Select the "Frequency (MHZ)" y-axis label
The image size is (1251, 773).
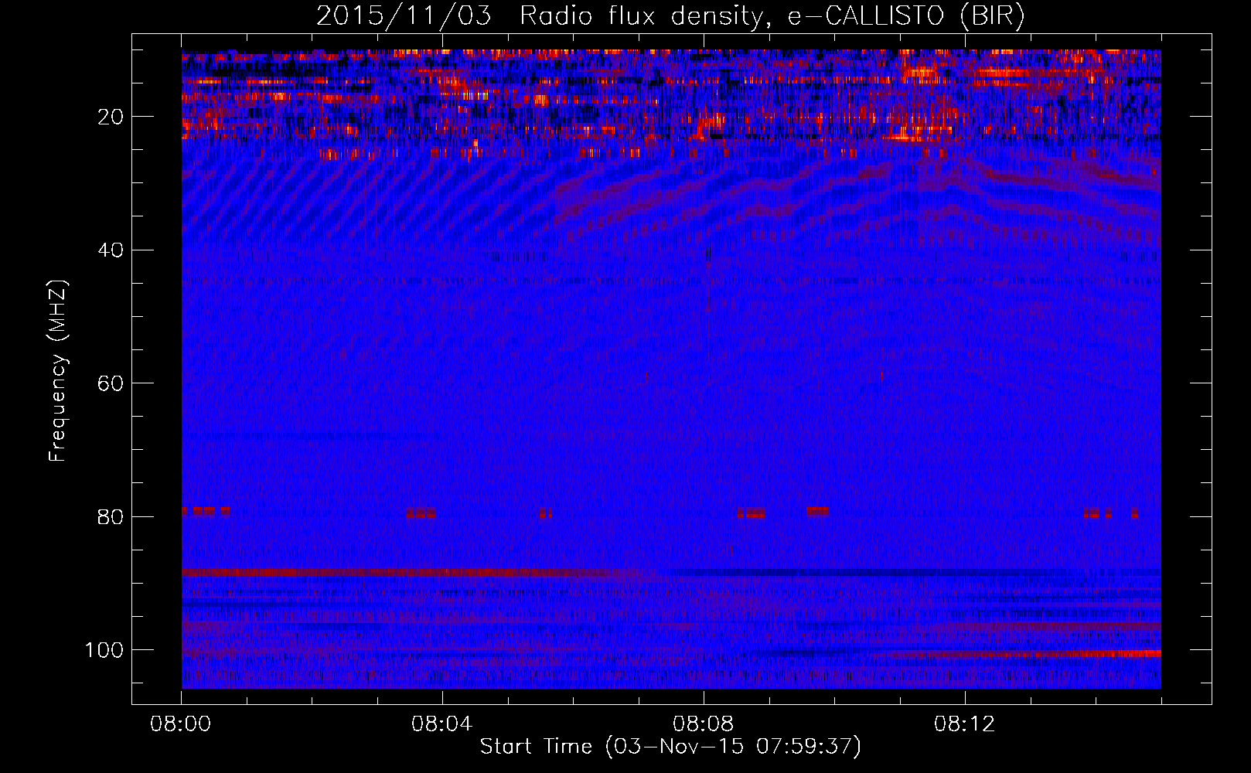59,371
